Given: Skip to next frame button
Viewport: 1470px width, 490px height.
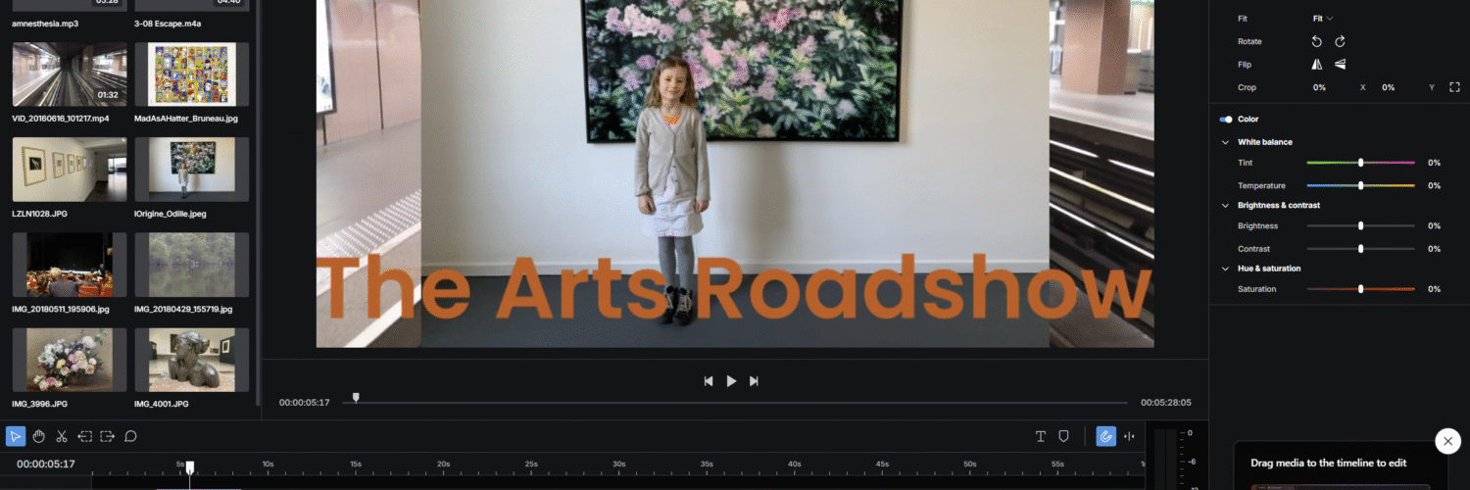Looking at the screenshot, I should click(754, 381).
